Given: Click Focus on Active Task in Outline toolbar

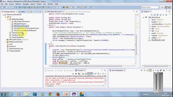Looking at the screenshot, I should click(x=152, y=15).
